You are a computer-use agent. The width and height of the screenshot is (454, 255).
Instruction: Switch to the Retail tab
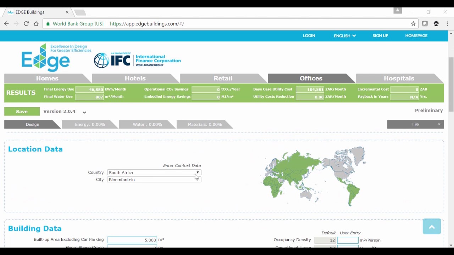223,78
